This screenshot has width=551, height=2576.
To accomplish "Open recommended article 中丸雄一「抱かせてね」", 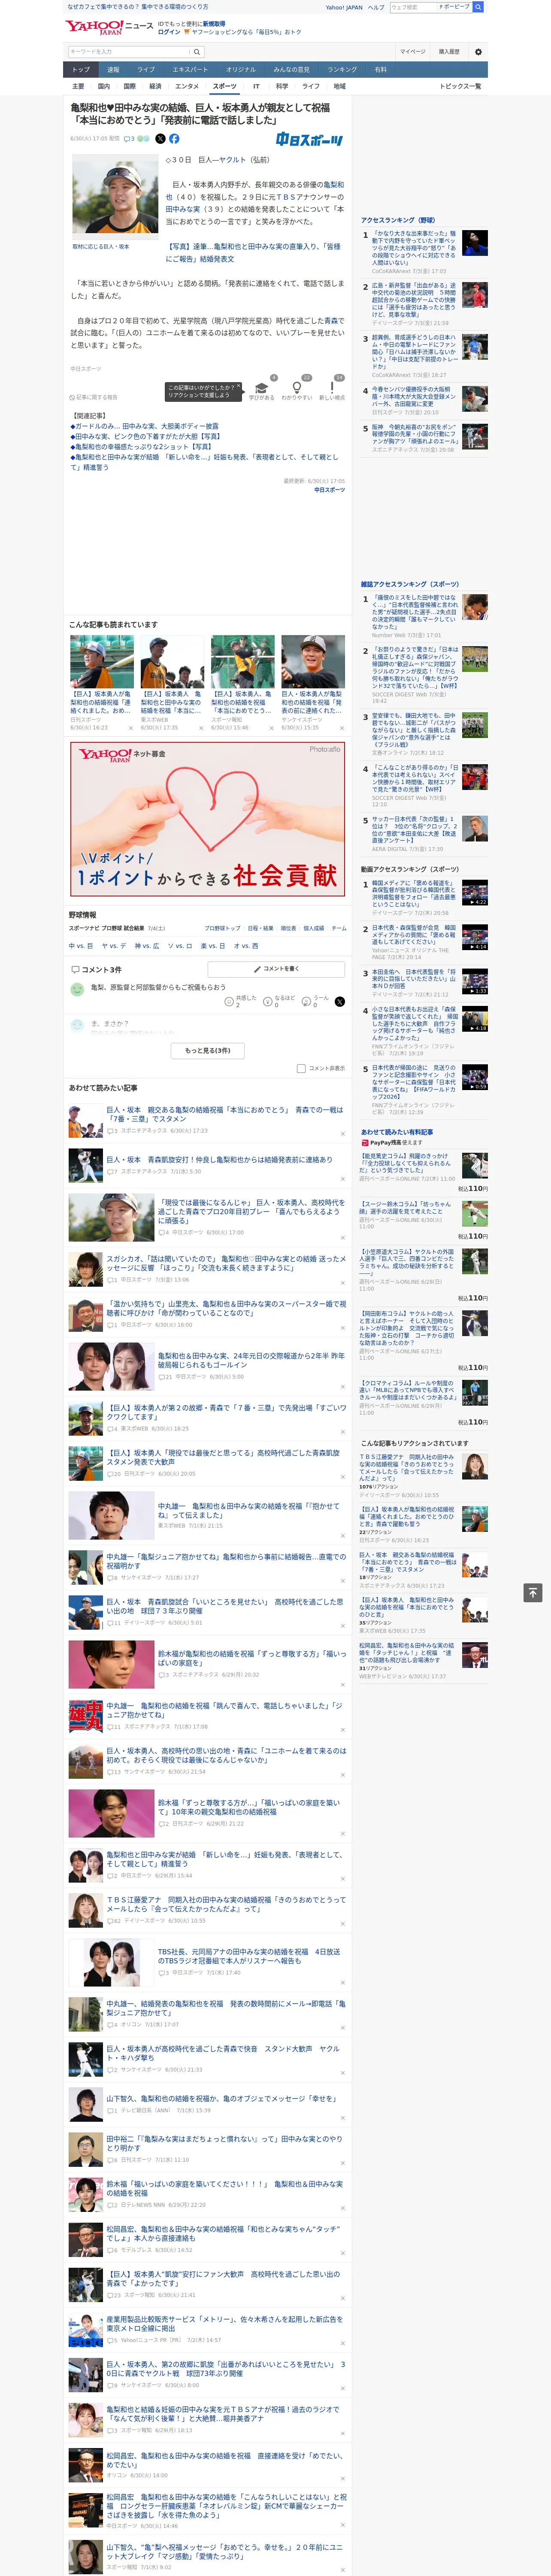I will pos(248,1510).
